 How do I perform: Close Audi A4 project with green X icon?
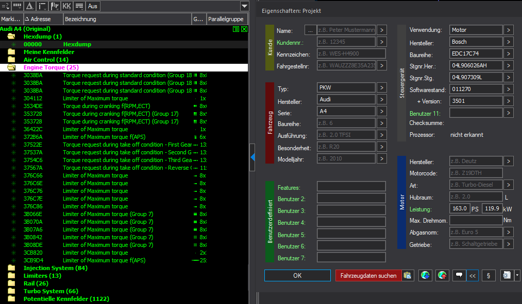point(244,29)
